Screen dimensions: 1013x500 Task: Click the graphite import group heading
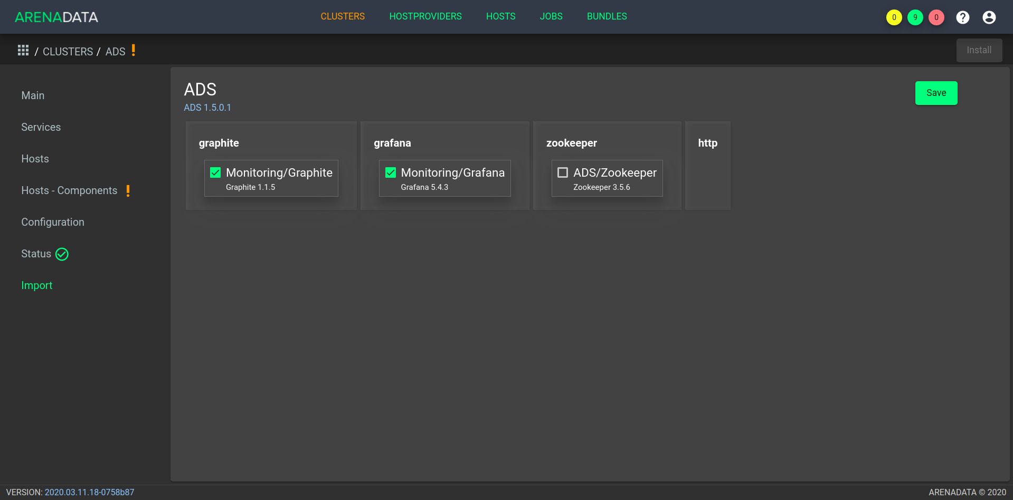(219, 143)
